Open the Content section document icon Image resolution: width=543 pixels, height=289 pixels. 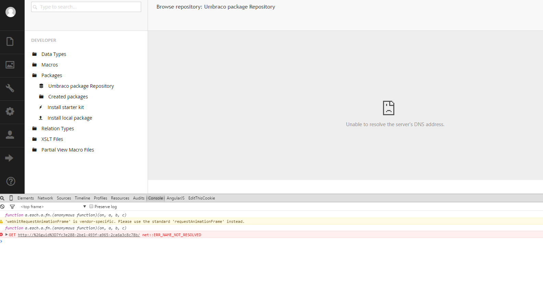pos(10,41)
